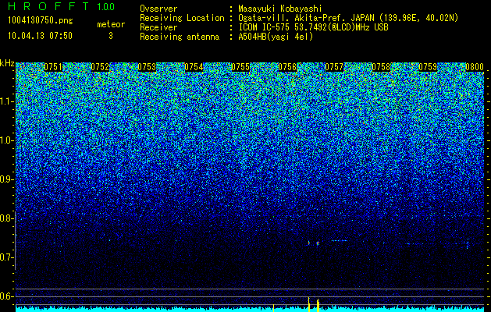Click the 0.9 kHz axis label
Screen dimensions: 491x312
coord(7,179)
